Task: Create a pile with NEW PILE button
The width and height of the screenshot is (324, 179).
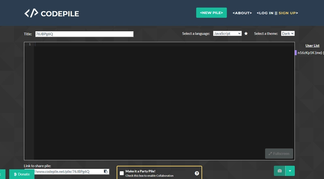Action: (x=211, y=13)
